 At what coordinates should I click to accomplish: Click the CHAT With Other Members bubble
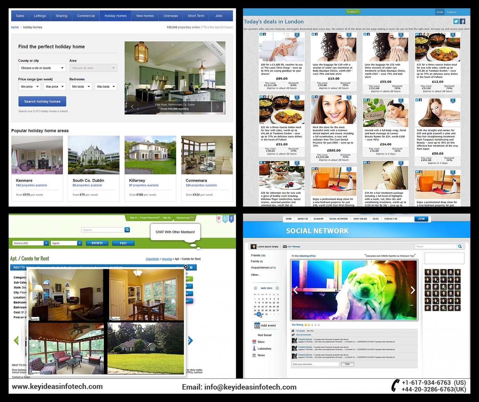click(175, 232)
